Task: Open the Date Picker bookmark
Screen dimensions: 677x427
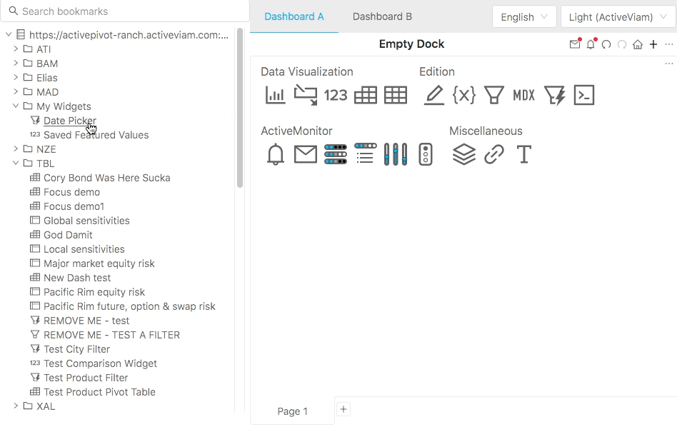Action: [69, 121]
